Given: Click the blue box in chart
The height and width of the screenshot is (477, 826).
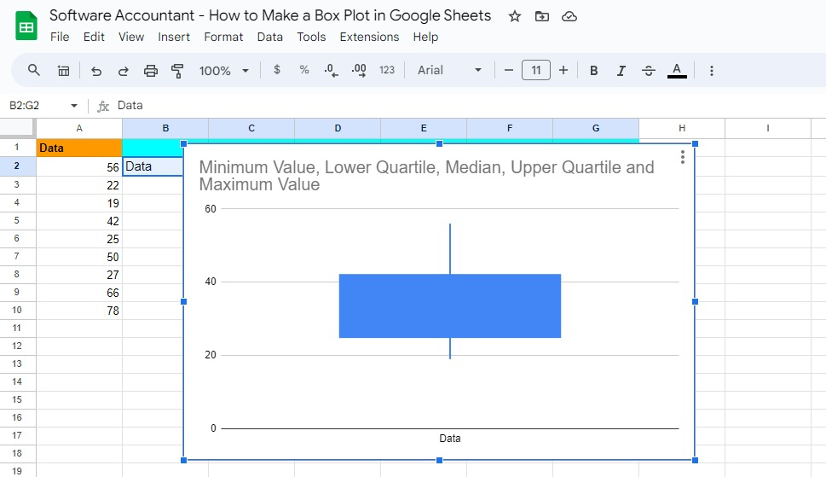Looking at the screenshot, I should click(x=450, y=305).
